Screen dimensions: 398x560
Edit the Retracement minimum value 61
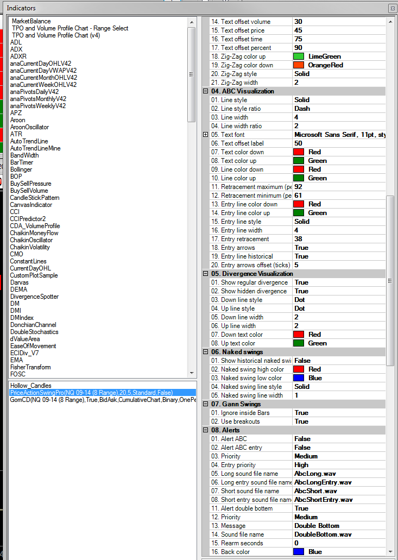[x=339, y=196]
